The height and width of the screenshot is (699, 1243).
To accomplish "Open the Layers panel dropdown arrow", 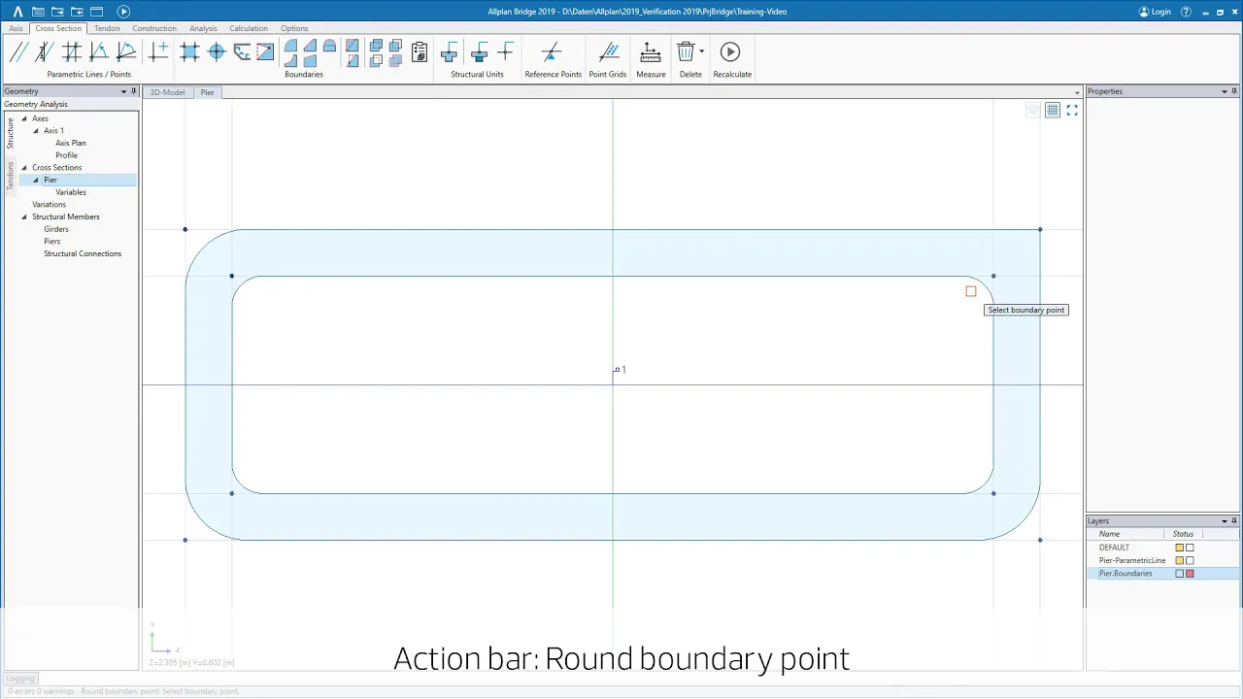I will pyautogui.click(x=1224, y=521).
